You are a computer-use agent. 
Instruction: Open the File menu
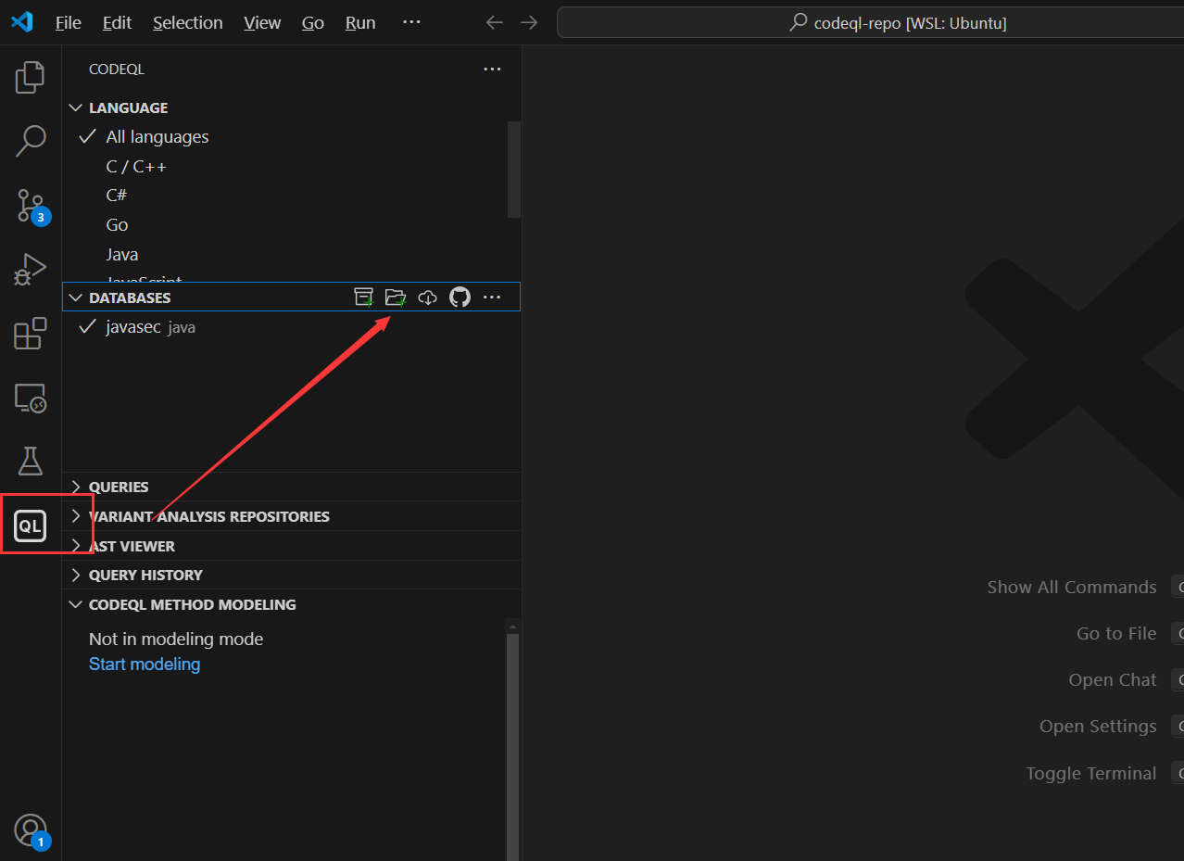click(69, 22)
